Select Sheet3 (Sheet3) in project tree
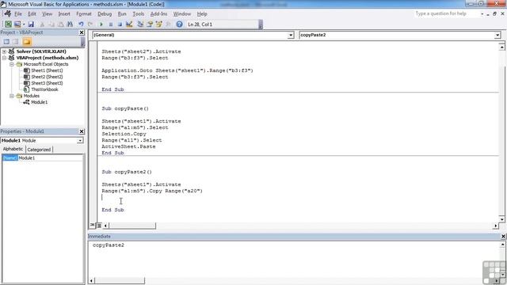This screenshot has width=507, height=285. [47, 83]
